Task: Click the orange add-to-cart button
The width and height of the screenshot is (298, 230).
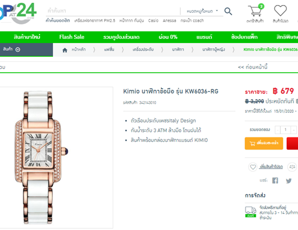Action: click(264, 143)
